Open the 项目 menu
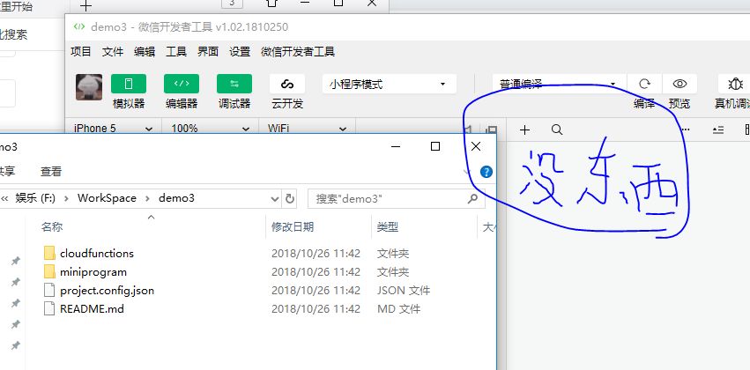 pos(81,52)
